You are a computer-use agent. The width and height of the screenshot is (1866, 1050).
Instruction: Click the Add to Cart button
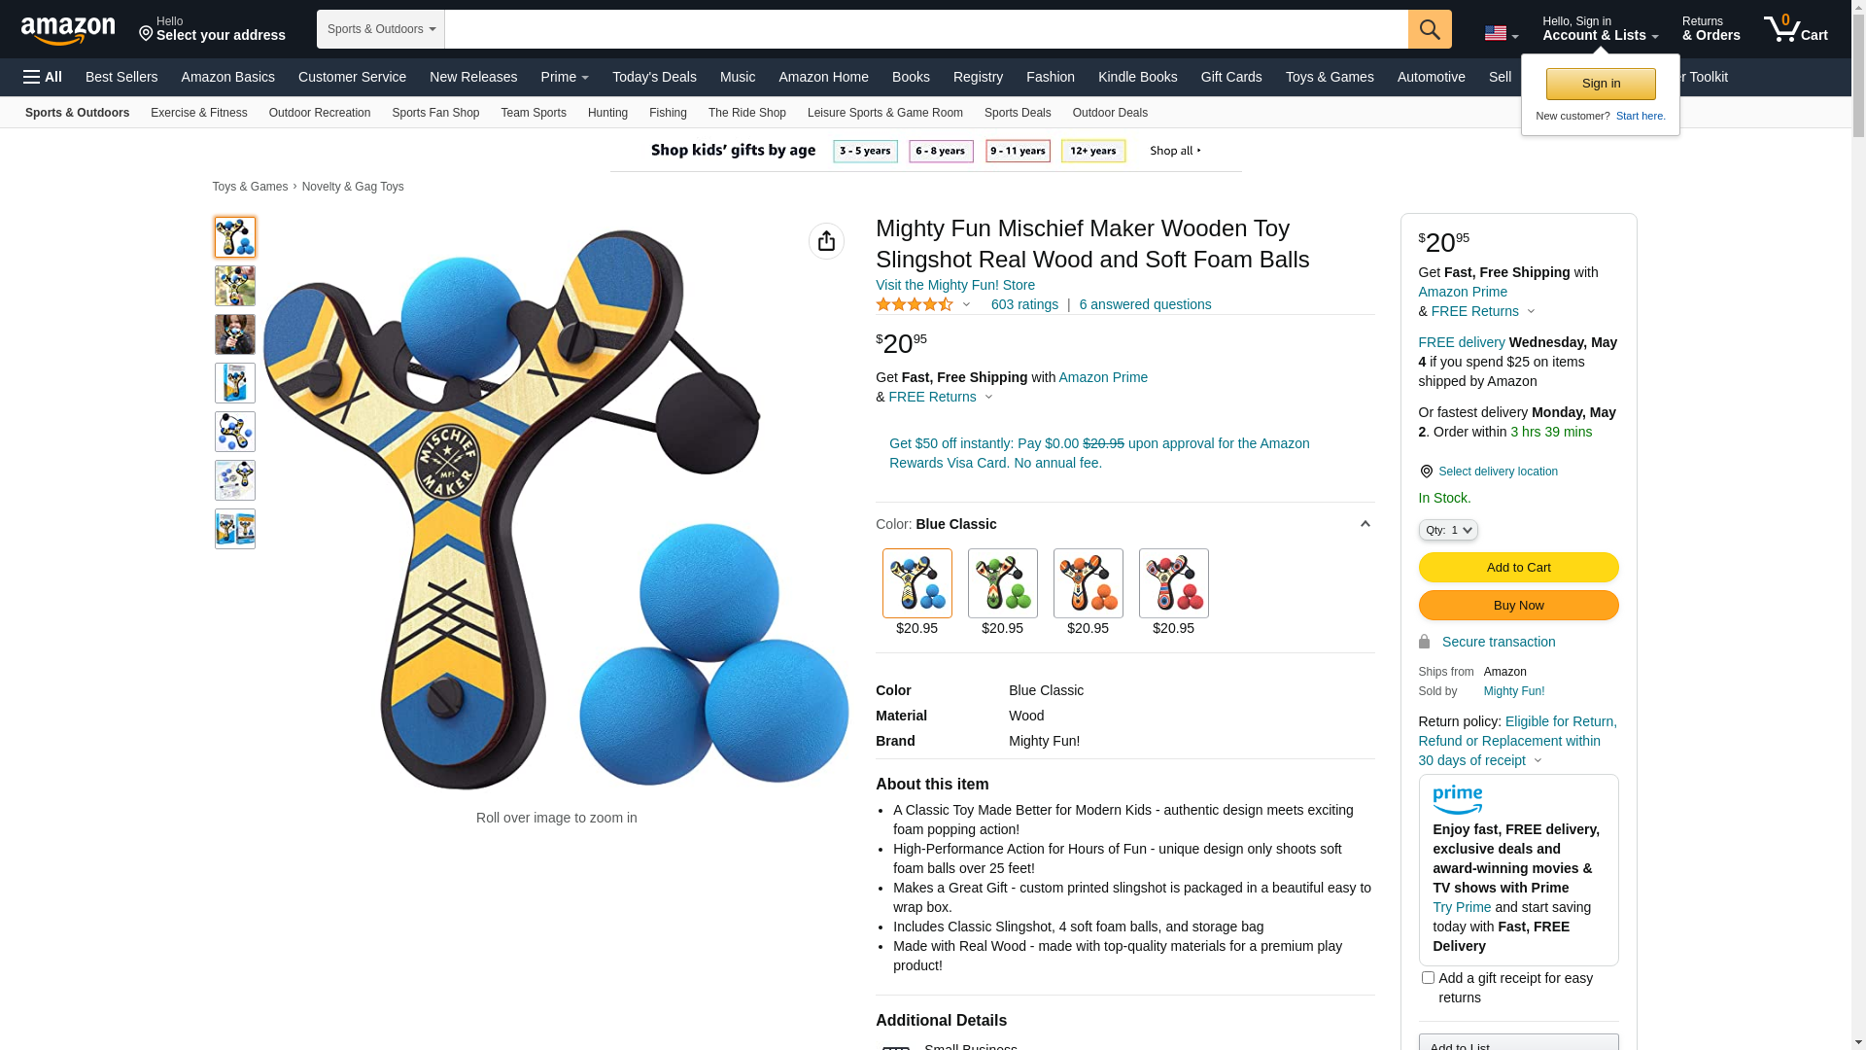1518,568
